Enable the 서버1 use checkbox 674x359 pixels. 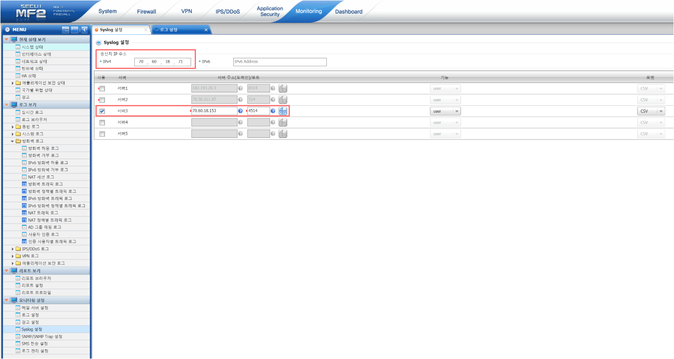pyautogui.click(x=102, y=88)
